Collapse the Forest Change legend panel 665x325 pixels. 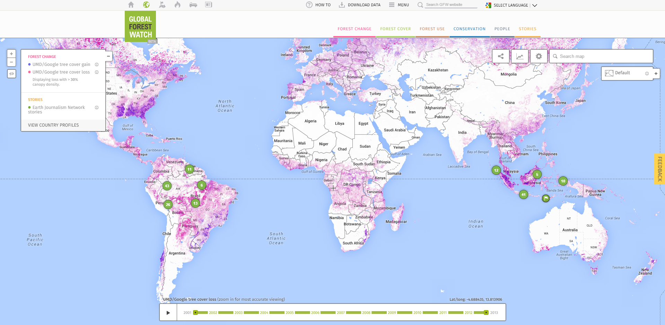coord(108,56)
